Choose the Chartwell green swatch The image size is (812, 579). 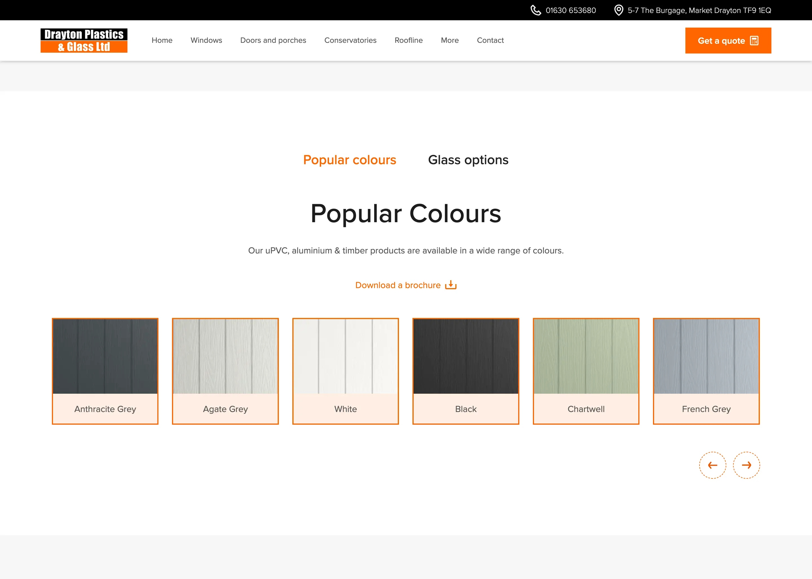coord(586,371)
